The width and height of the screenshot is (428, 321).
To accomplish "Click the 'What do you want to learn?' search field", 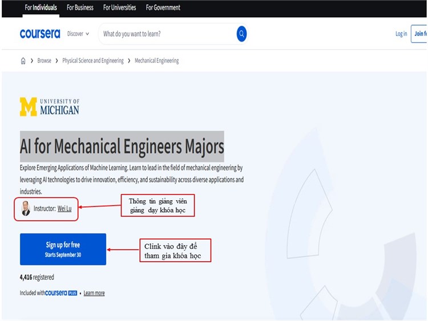I will (165, 34).
